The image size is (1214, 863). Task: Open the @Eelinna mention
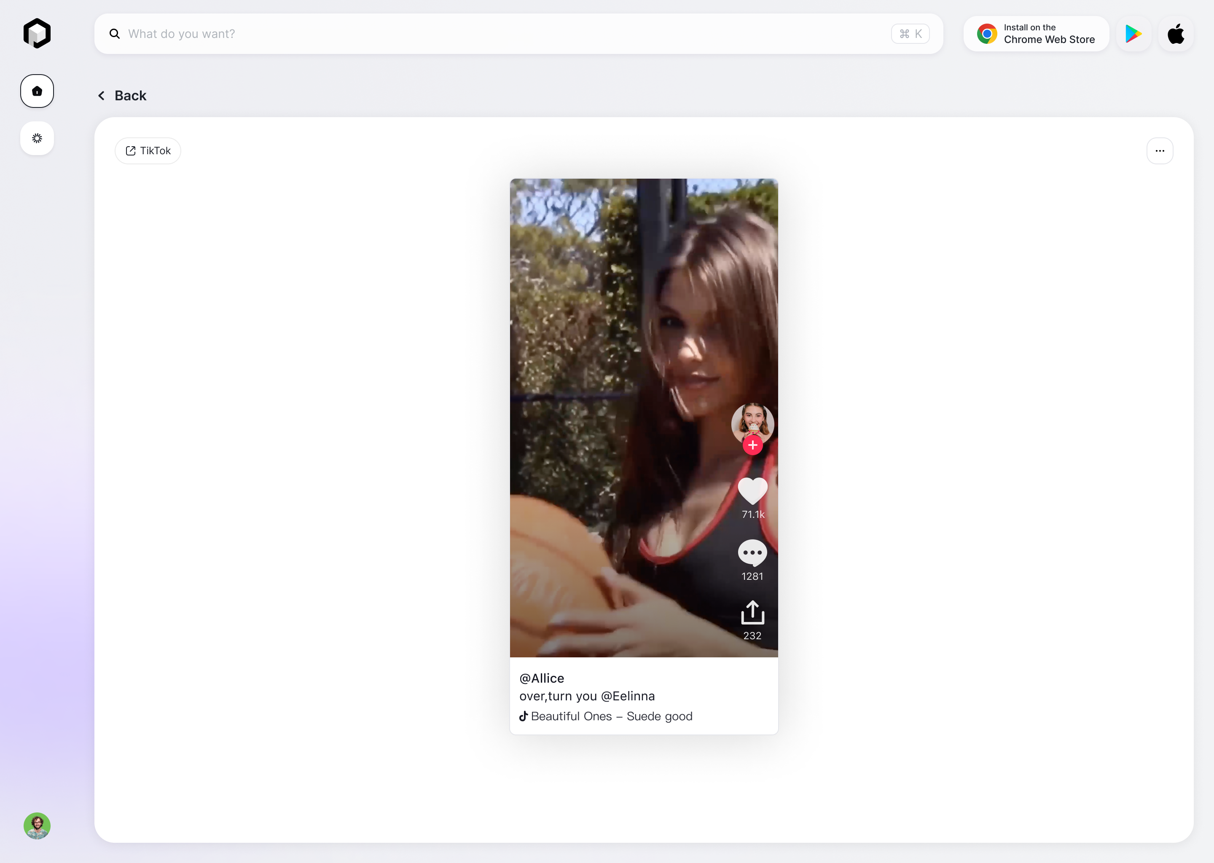click(628, 696)
